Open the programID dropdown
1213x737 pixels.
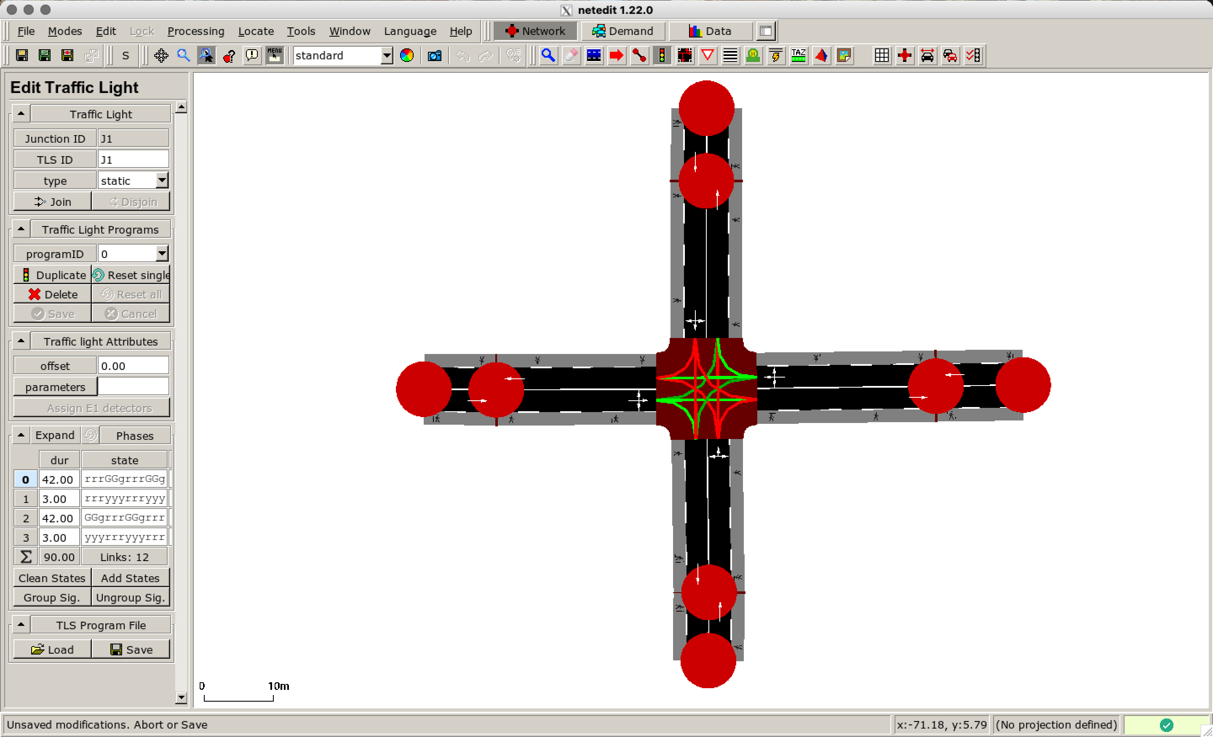[162, 253]
